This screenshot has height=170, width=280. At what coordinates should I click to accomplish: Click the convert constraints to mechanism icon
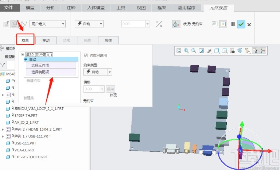(x=24, y=24)
